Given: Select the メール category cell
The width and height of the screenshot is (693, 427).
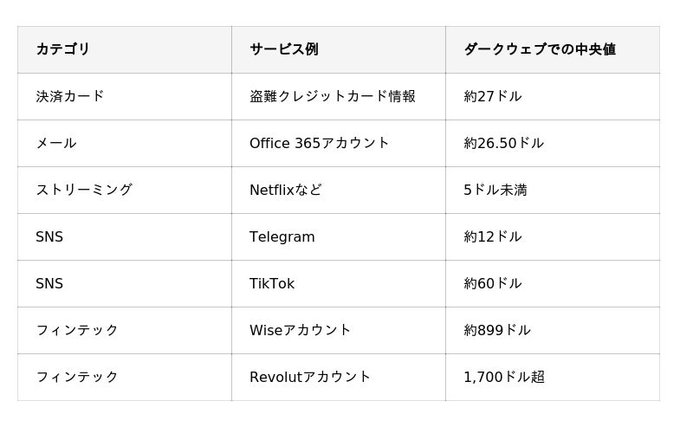Looking at the screenshot, I should coord(125,143).
